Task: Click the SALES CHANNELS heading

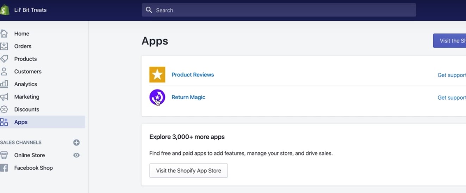Action: (21, 142)
